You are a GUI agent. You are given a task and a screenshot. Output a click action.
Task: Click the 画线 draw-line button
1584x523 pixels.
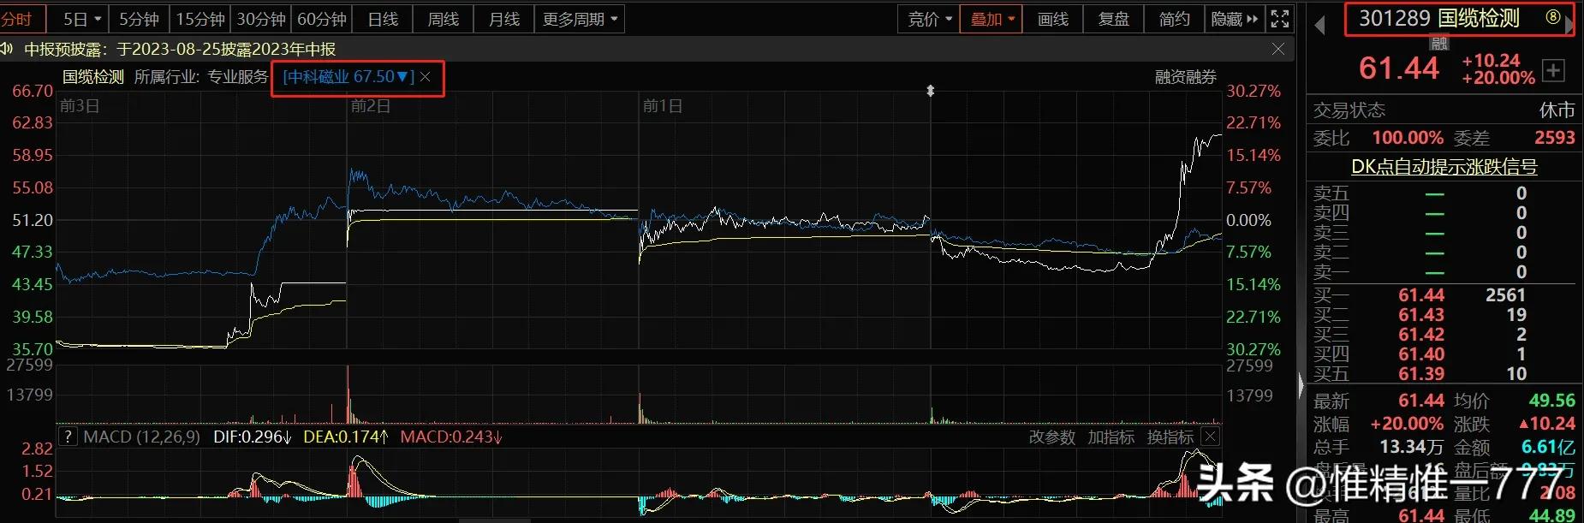pyautogui.click(x=1053, y=19)
